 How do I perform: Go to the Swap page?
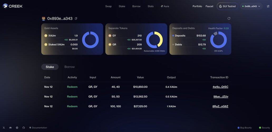108,6
